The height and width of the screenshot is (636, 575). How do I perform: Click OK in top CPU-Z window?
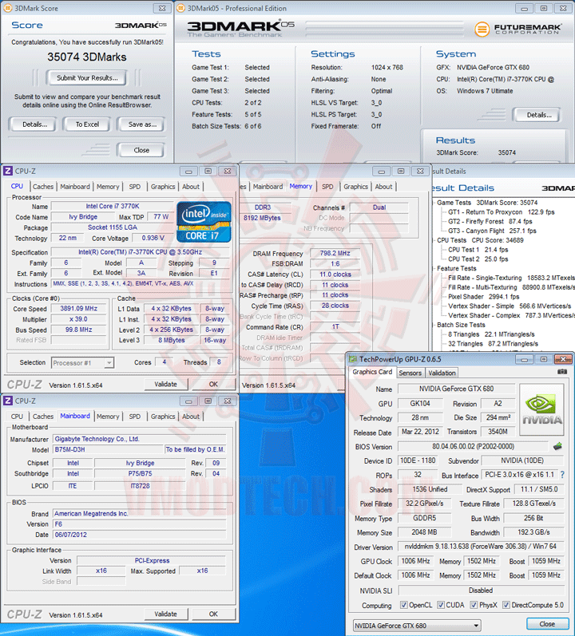coord(213,384)
